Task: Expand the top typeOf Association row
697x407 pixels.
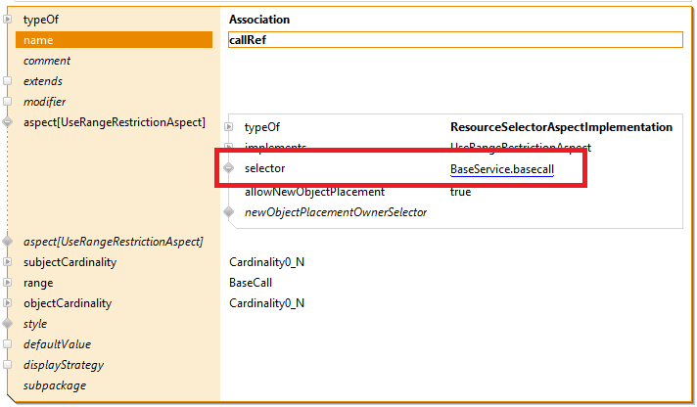Action: point(9,20)
